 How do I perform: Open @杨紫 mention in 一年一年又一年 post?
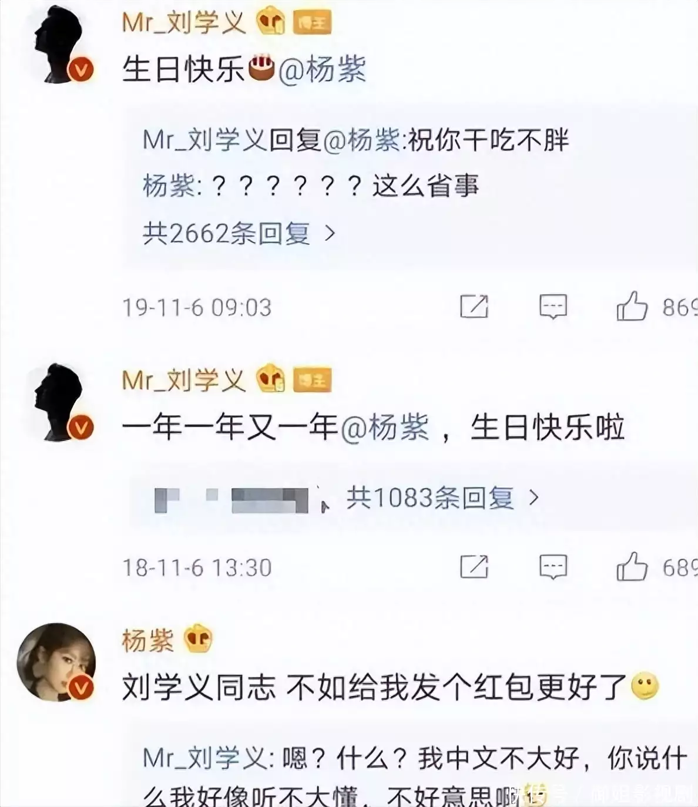(x=384, y=427)
